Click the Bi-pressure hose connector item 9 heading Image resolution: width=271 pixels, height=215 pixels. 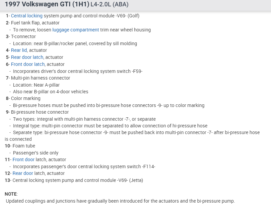click(x=40, y=112)
